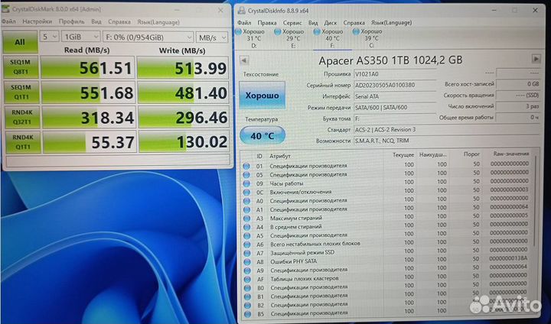551x324 pixels.
Task: Click status icon of attribute A0 row
Action: click(246, 201)
